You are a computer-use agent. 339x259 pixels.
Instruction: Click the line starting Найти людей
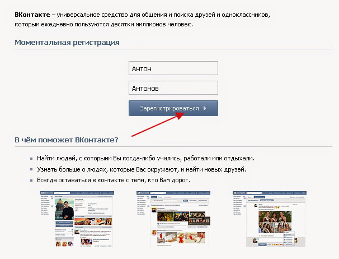click(145, 159)
